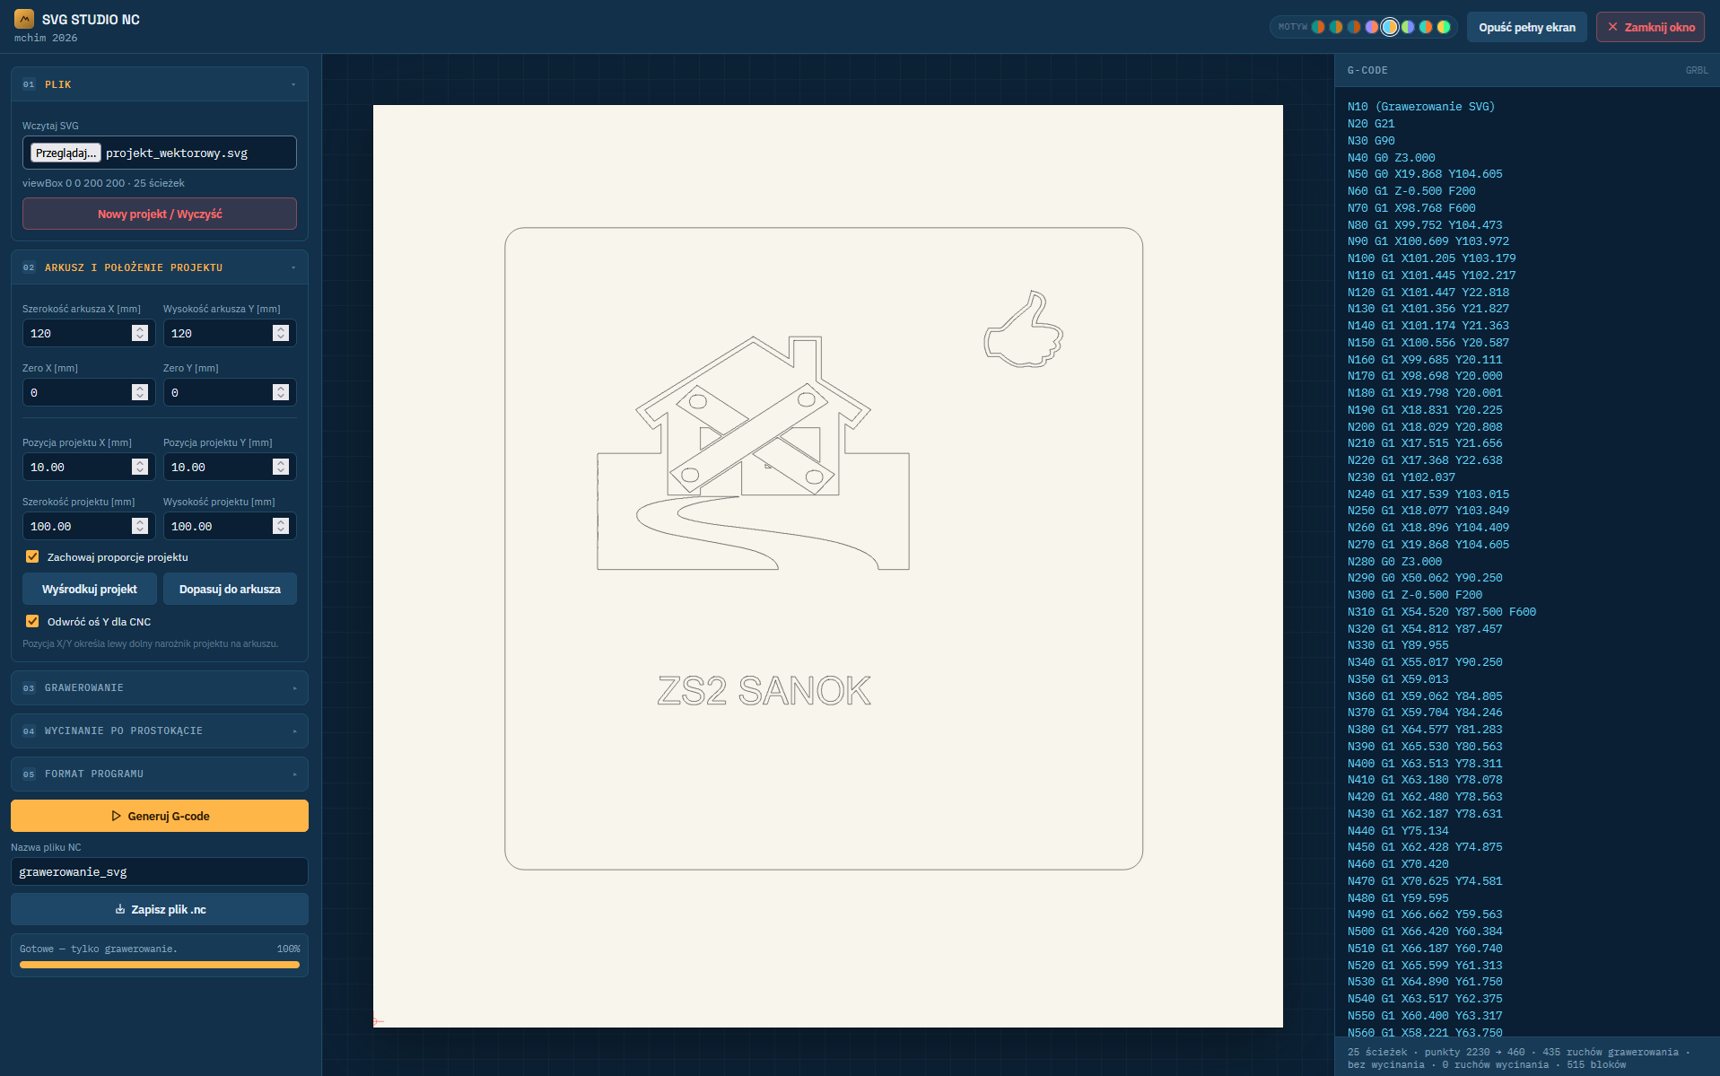Click Przeglądaj to choose an SVG file

click(65, 153)
